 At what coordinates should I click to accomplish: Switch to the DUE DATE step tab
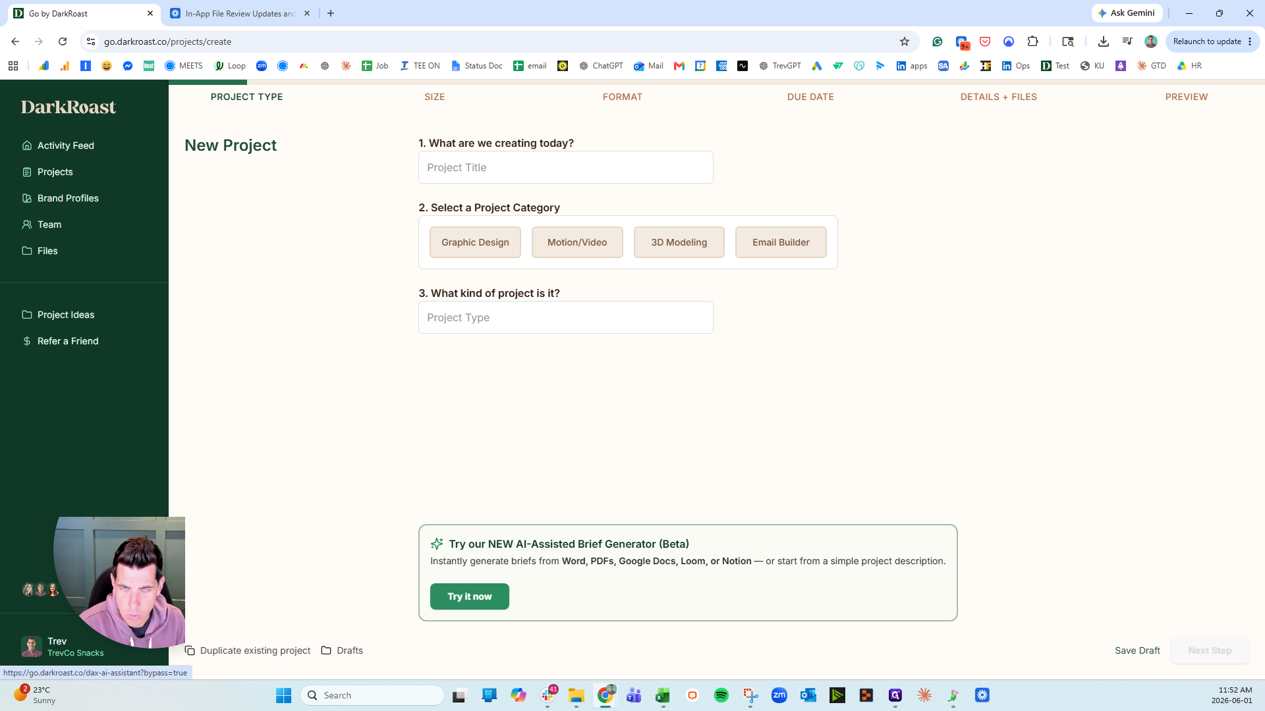tap(810, 97)
